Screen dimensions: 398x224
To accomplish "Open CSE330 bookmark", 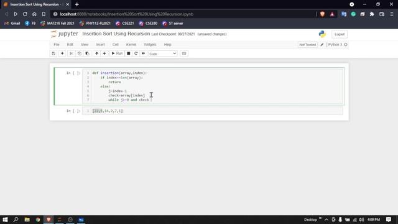I will point(148,24).
